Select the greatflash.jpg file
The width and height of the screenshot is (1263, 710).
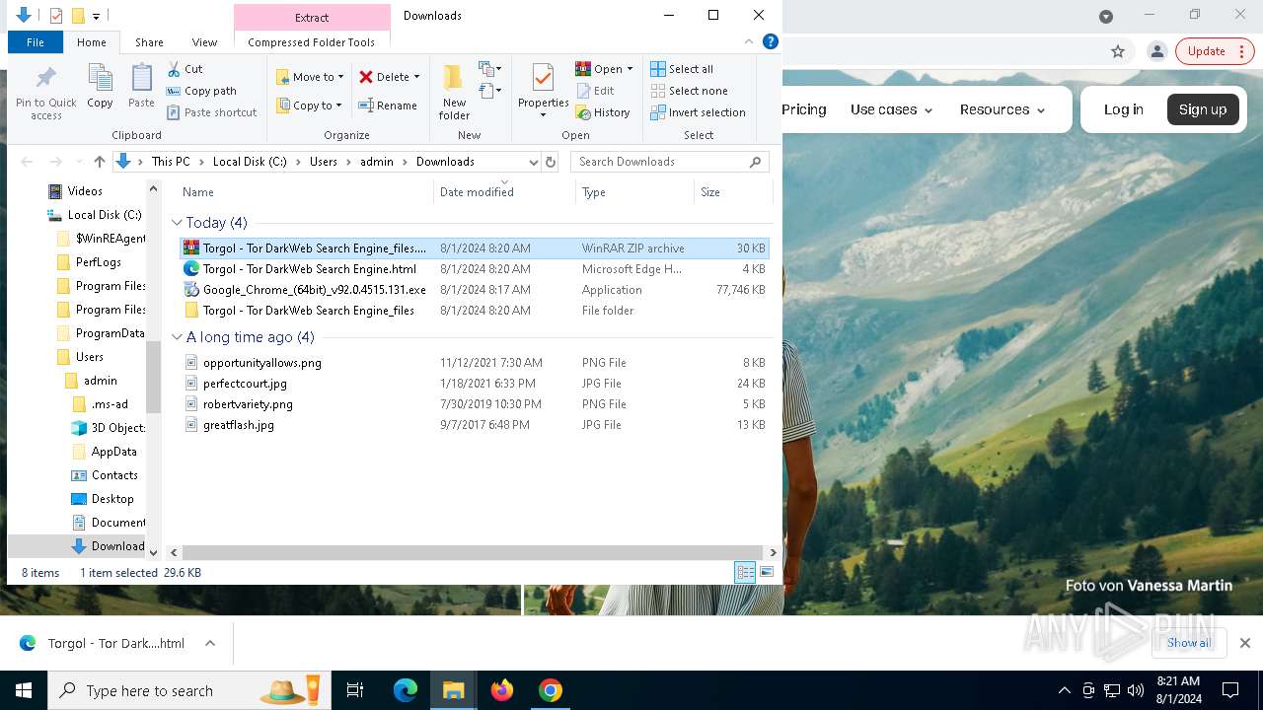[238, 425]
